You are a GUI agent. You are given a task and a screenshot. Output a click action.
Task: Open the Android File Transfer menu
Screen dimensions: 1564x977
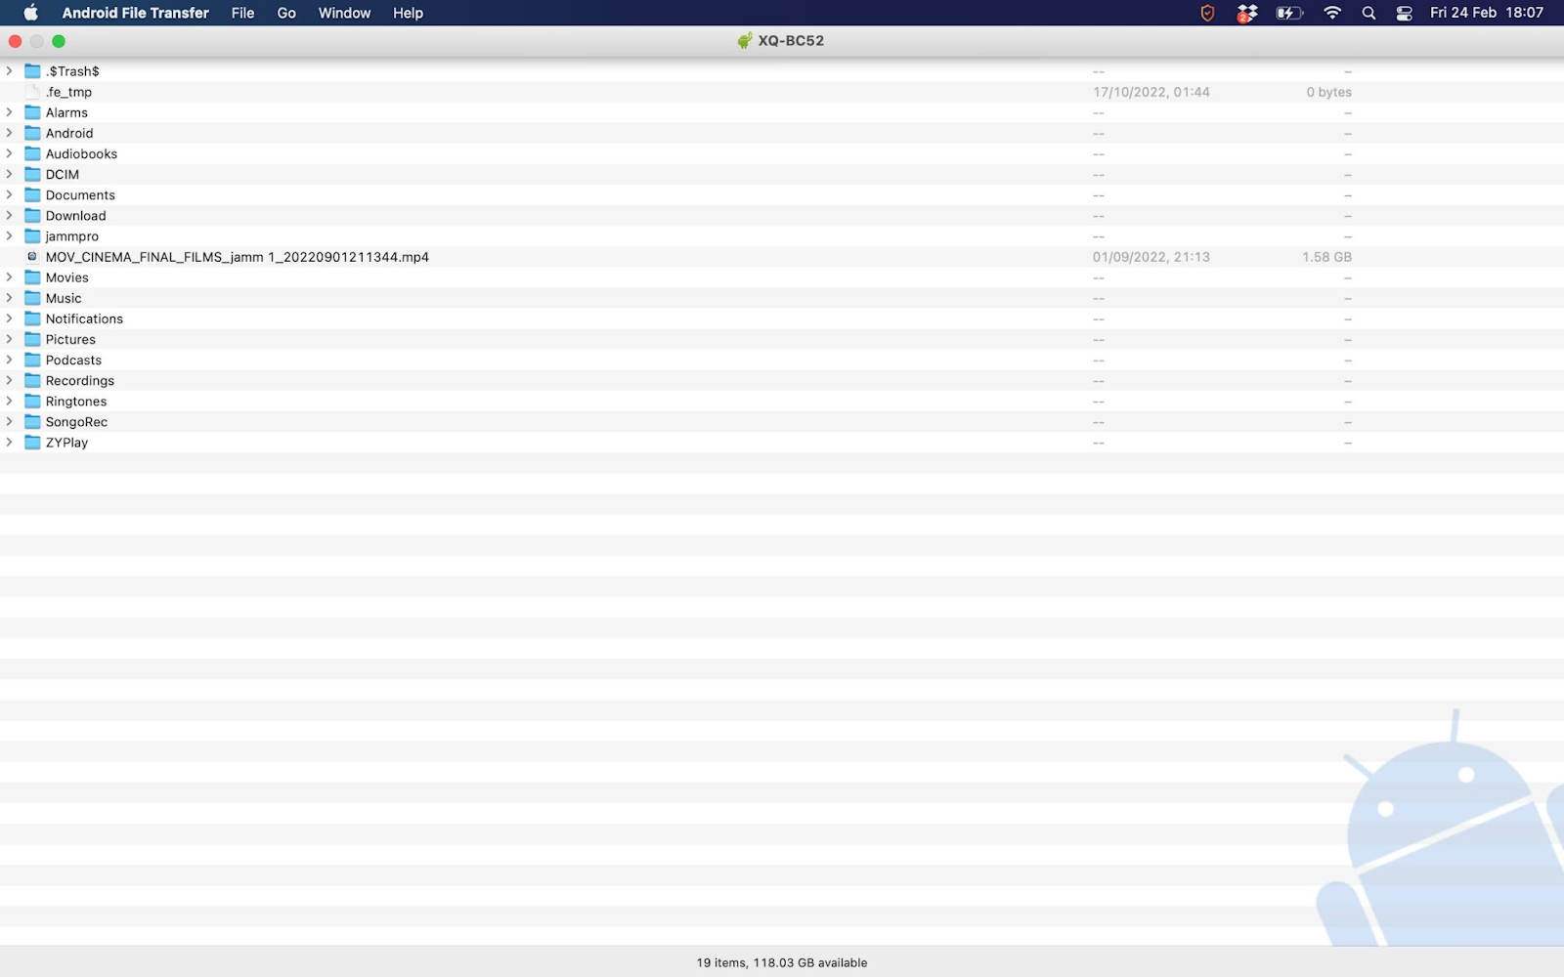coord(135,13)
